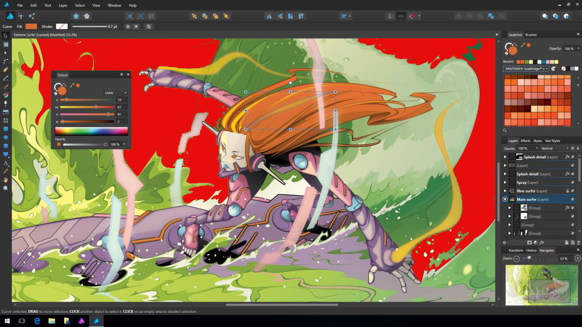Open the CMYK colour model dropdown
Viewport: 582px width, 327px height.
click(115, 93)
